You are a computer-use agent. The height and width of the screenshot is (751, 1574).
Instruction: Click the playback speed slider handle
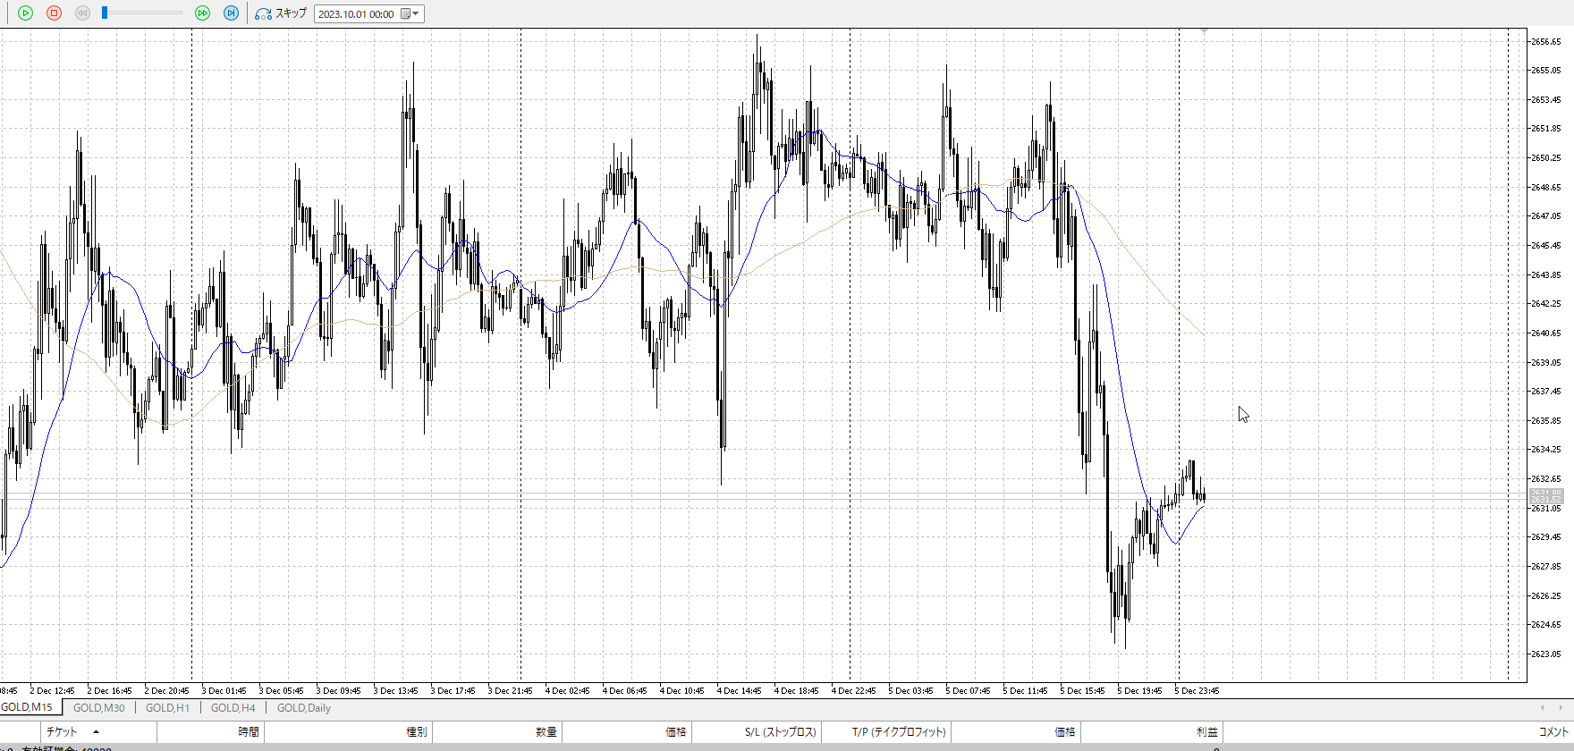click(x=105, y=13)
